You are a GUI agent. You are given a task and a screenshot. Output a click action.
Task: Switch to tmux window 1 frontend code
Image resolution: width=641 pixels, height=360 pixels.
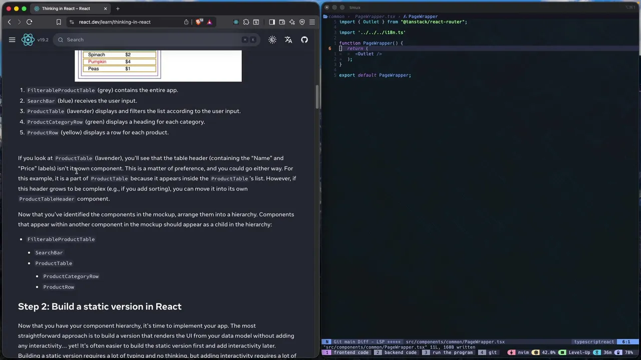click(348, 352)
